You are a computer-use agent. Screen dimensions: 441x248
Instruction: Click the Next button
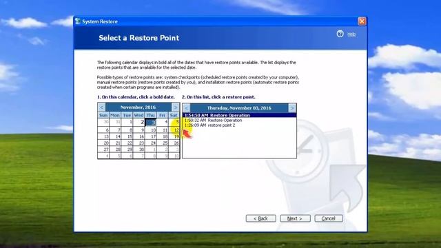tap(295, 218)
